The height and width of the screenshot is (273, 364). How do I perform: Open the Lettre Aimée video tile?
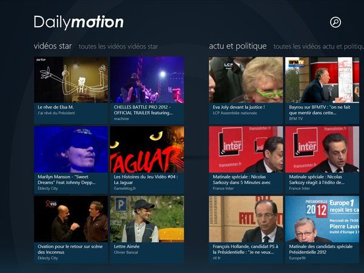click(147, 229)
